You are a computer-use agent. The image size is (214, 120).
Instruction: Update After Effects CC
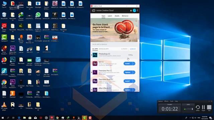tap(128, 90)
